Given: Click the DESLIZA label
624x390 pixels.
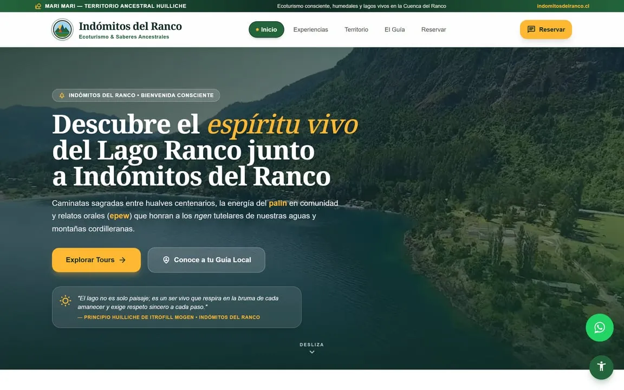Looking at the screenshot, I should [311, 344].
